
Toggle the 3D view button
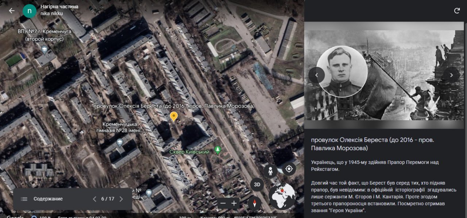(257, 185)
